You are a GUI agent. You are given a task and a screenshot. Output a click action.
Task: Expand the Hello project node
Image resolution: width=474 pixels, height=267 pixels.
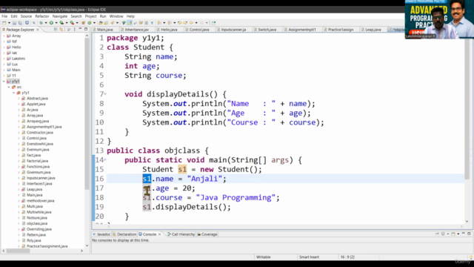(x=4, y=47)
